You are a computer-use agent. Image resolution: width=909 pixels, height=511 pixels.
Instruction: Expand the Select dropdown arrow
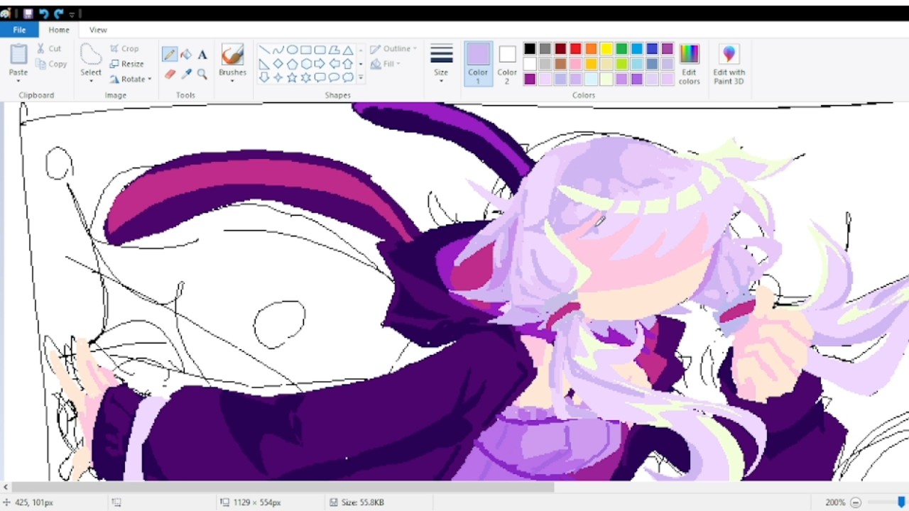point(91,81)
